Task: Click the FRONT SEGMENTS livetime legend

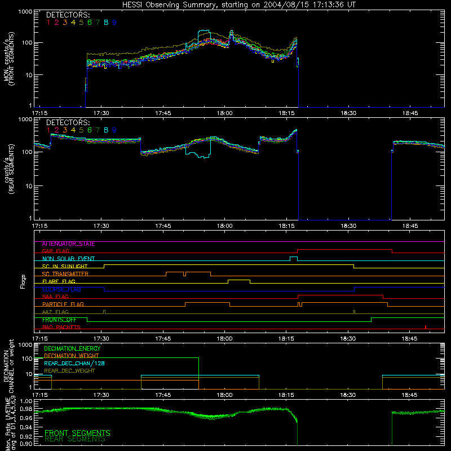Action: [77, 433]
